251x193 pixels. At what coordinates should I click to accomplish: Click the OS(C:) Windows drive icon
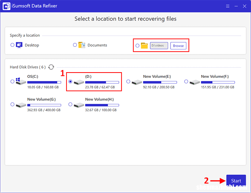[21, 81]
